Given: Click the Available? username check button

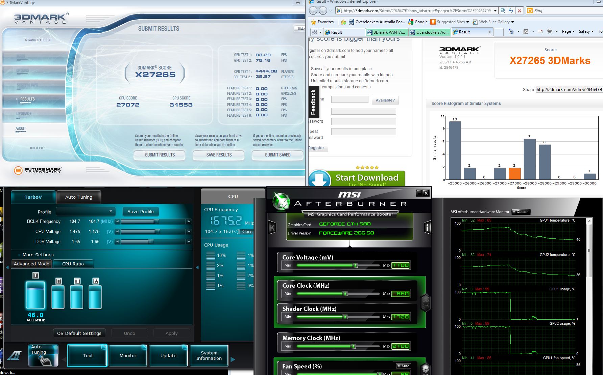Looking at the screenshot, I should pos(385,100).
